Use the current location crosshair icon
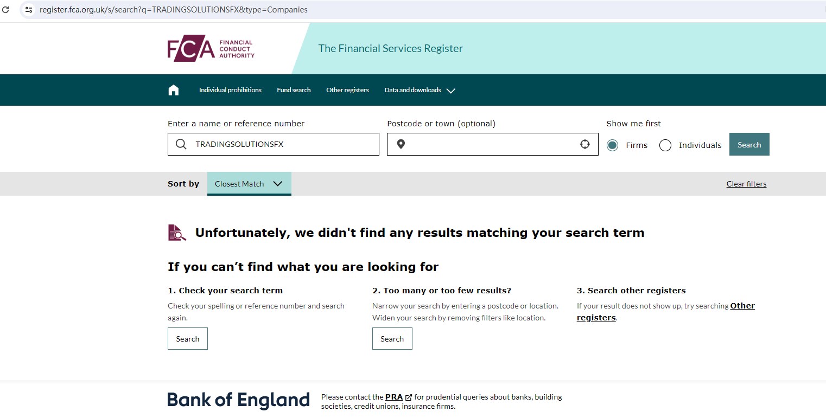 pyautogui.click(x=584, y=144)
